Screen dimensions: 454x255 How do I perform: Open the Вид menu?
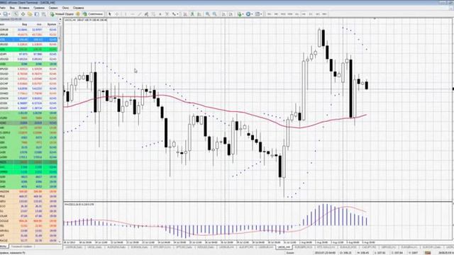[12, 8]
